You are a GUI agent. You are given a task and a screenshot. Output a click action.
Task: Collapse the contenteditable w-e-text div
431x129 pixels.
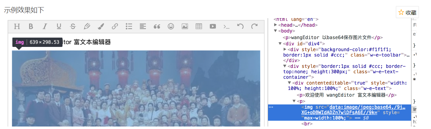(290, 83)
